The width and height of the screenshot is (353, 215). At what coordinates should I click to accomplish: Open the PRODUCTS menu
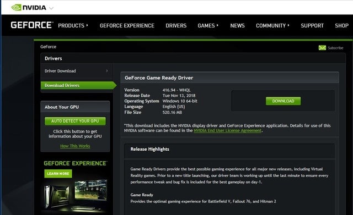pyautogui.click(x=71, y=26)
